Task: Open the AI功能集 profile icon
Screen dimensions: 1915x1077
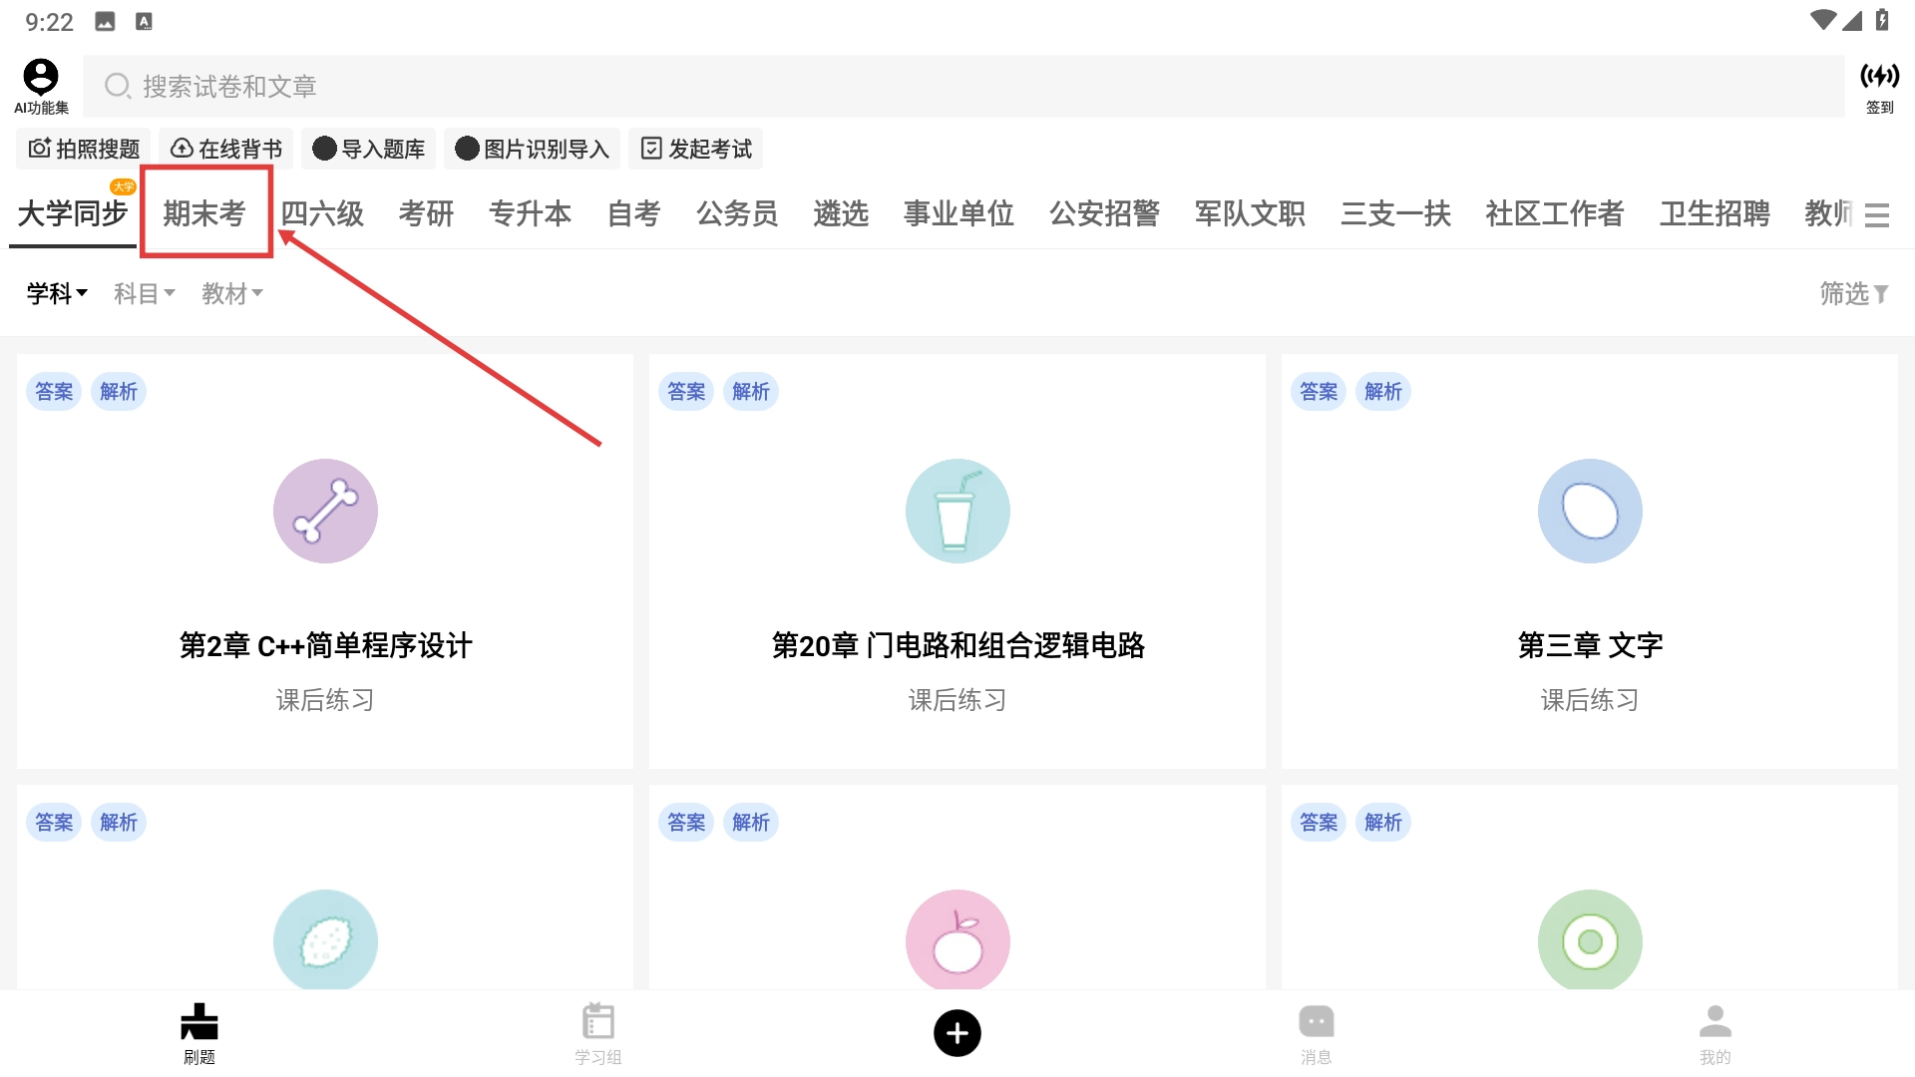Action: tap(41, 86)
